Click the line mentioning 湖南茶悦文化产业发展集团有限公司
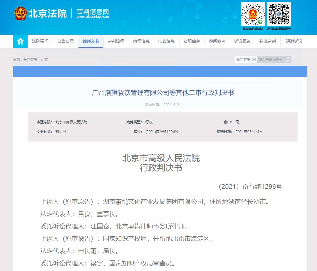The width and height of the screenshot is (317, 271). click(155, 202)
